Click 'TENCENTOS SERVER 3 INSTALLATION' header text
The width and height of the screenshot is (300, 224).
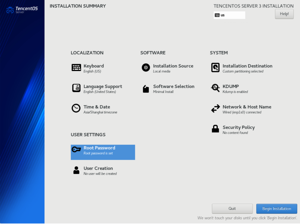pos(254,6)
